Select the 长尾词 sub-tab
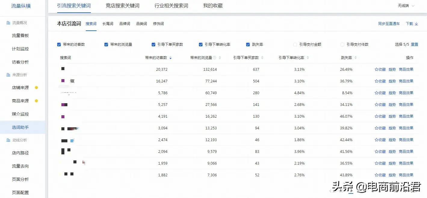 [108, 24]
